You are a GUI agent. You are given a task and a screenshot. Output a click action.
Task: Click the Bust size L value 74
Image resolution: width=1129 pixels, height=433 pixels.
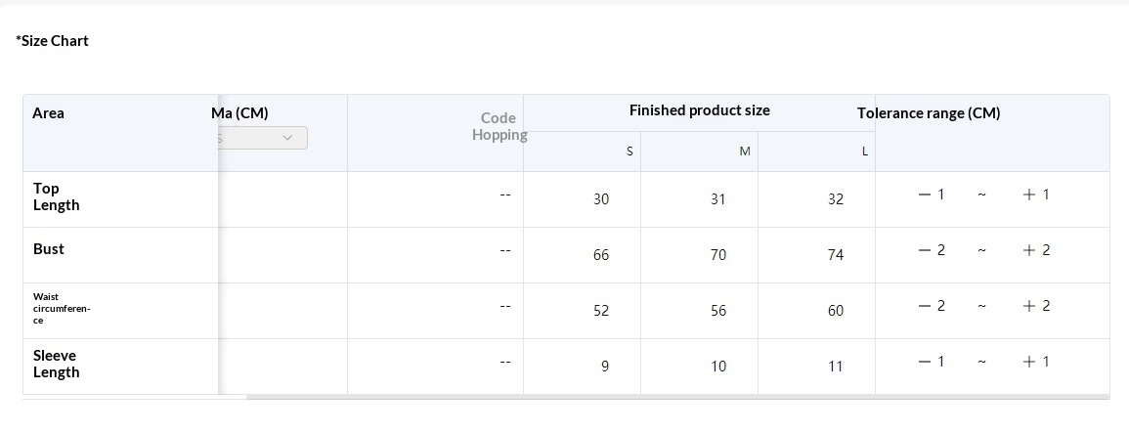pos(836,255)
